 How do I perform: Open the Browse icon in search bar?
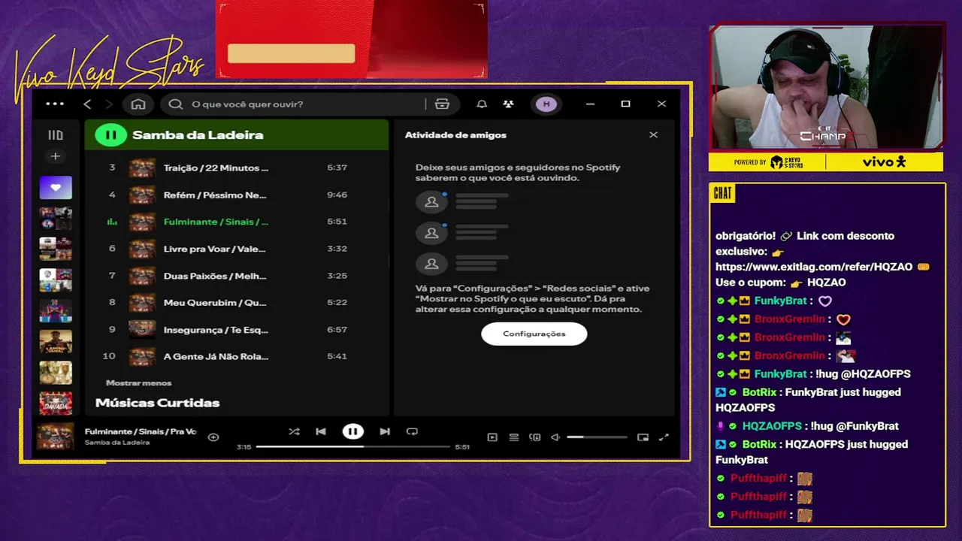pos(442,104)
